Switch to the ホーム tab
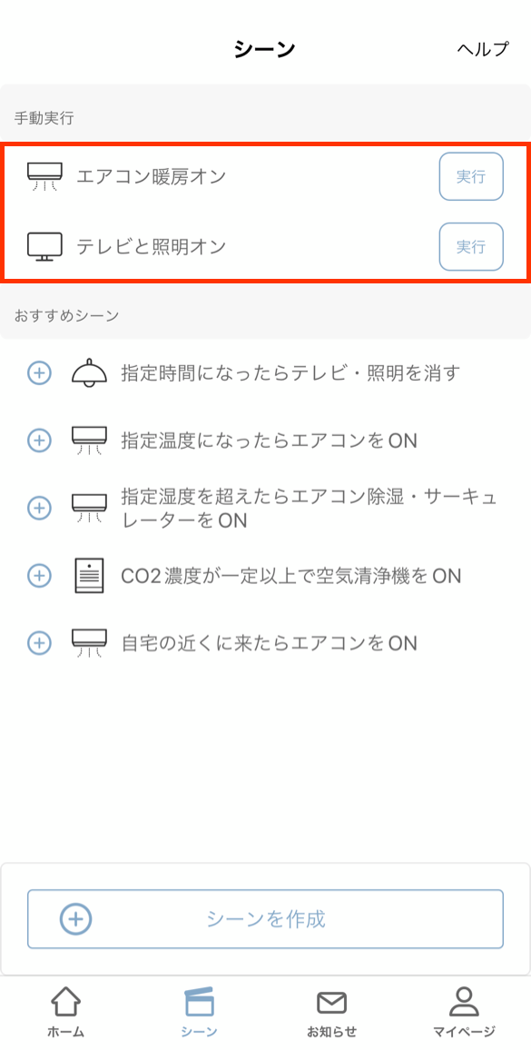Screen dimensions: 531x1050 65,1012
